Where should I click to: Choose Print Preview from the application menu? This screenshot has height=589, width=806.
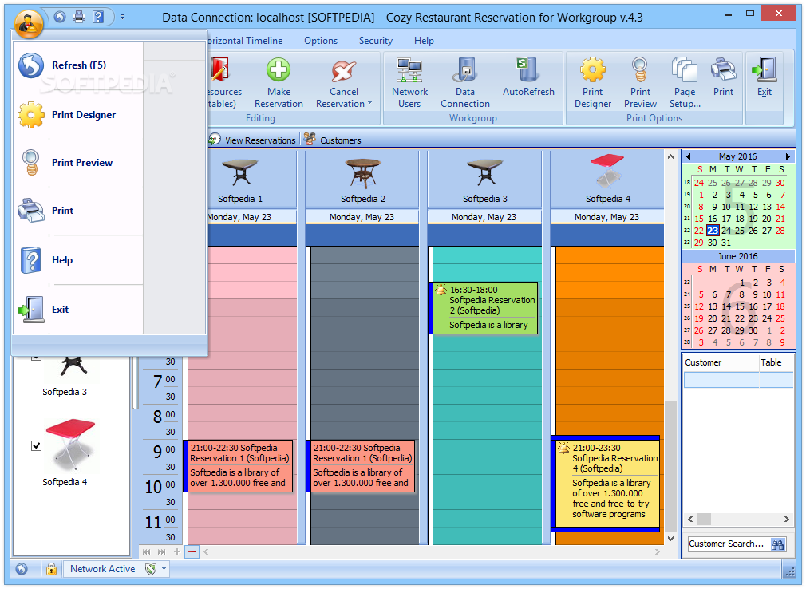[x=78, y=162]
